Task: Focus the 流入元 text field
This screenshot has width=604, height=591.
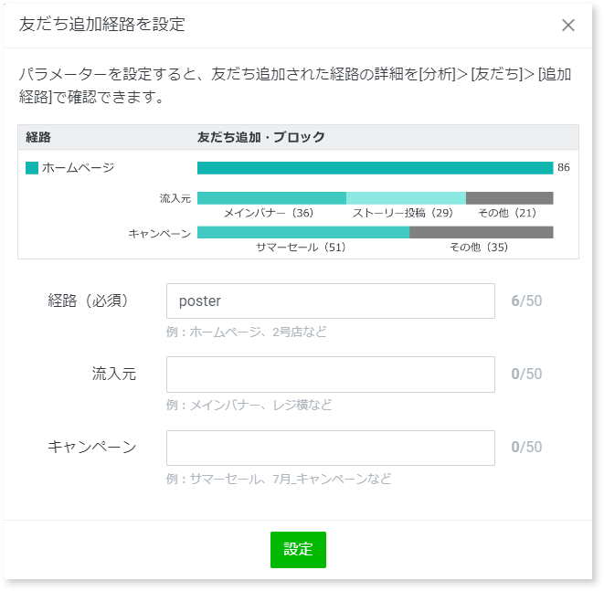Action: pyautogui.click(x=330, y=375)
